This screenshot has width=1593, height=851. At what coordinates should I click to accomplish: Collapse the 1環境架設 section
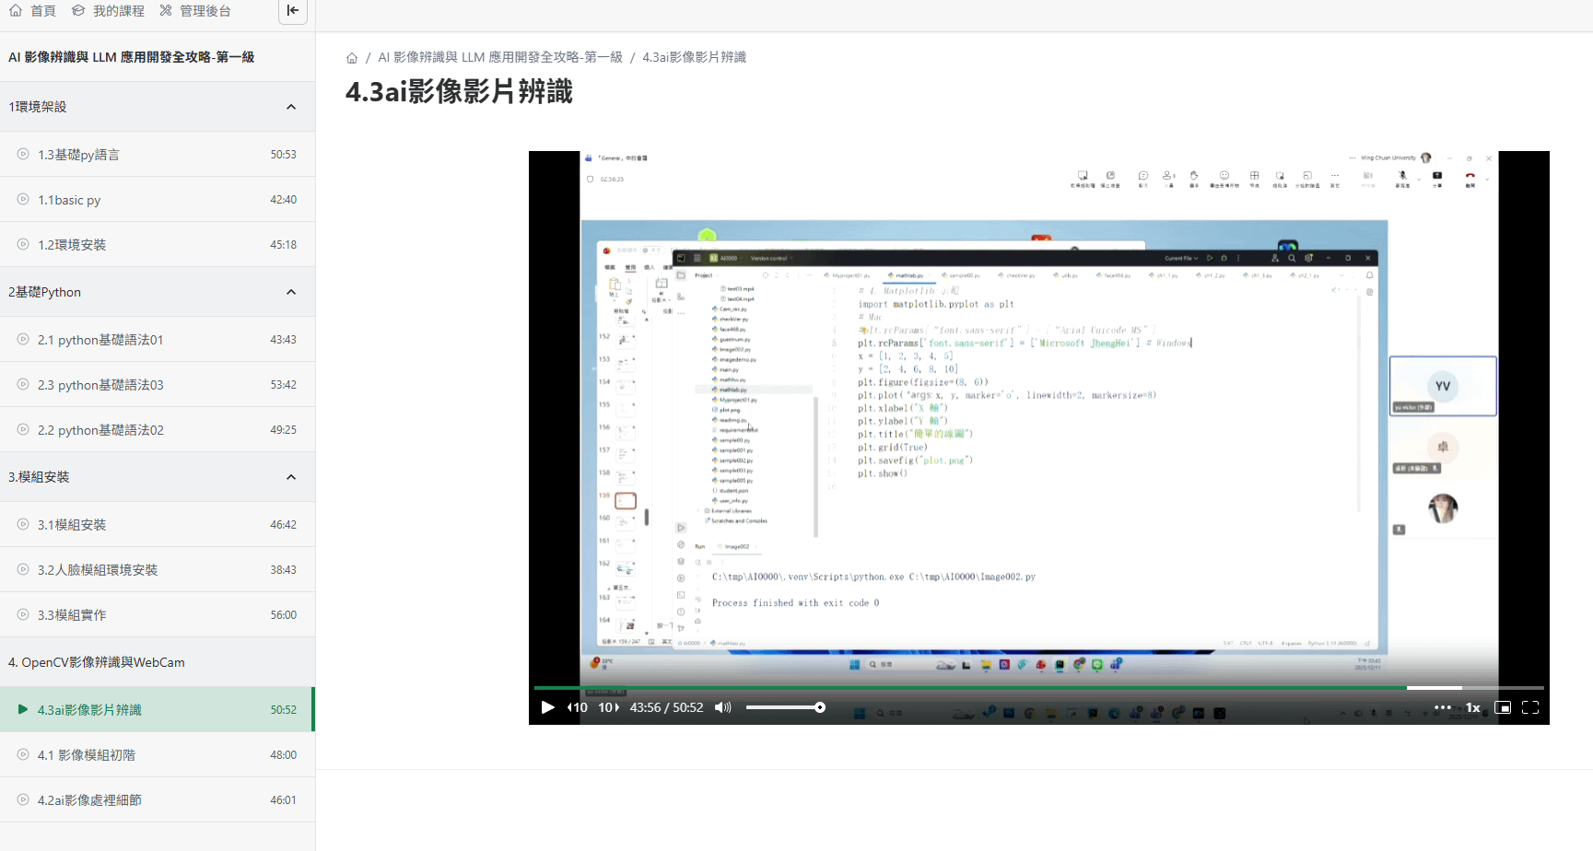(x=291, y=107)
